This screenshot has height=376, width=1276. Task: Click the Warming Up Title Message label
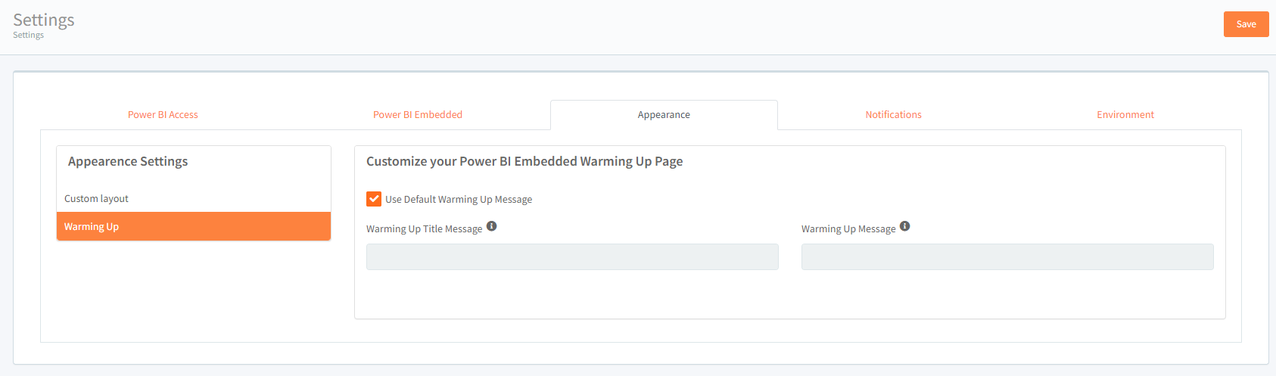coord(424,229)
